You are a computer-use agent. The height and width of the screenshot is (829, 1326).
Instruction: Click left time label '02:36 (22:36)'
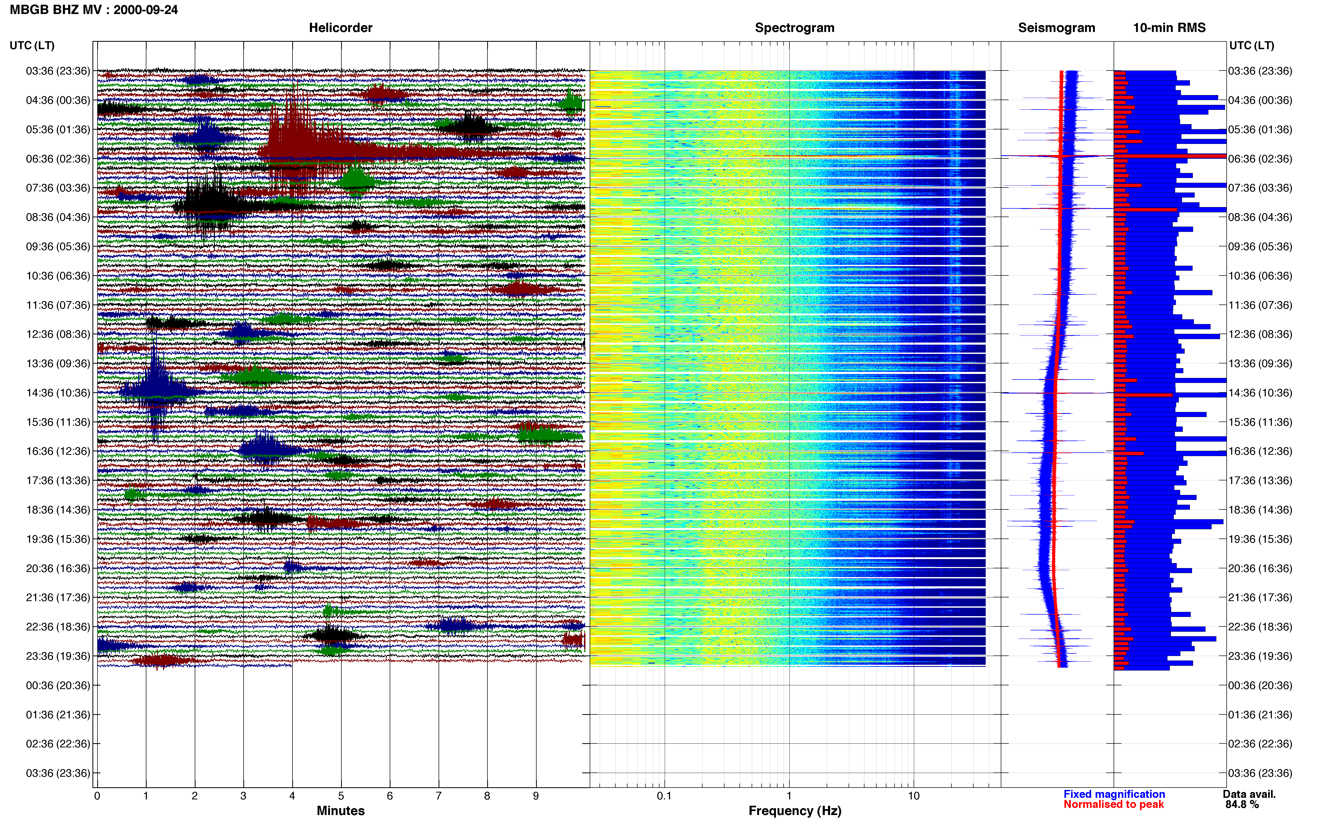[58, 744]
